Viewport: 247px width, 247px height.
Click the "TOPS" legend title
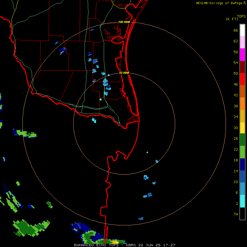[x=241, y=16]
